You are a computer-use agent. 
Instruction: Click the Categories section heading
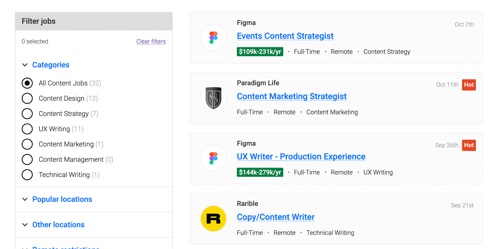point(51,65)
